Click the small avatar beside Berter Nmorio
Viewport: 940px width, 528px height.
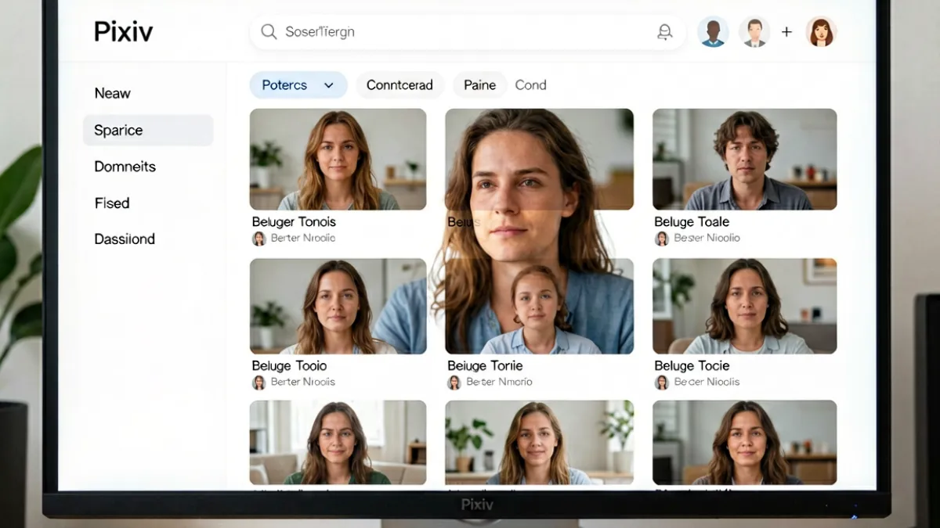(454, 383)
